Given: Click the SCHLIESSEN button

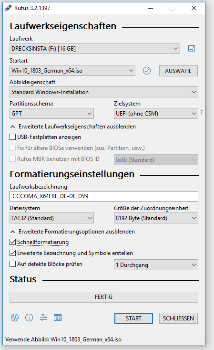Looking at the screenshot, I should pyautogui.click(x=178, y=318).
